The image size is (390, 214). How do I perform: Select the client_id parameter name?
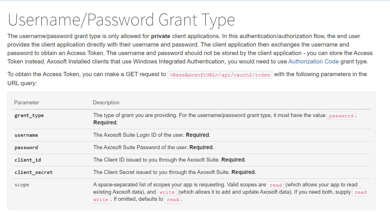(x=28, y=160)
